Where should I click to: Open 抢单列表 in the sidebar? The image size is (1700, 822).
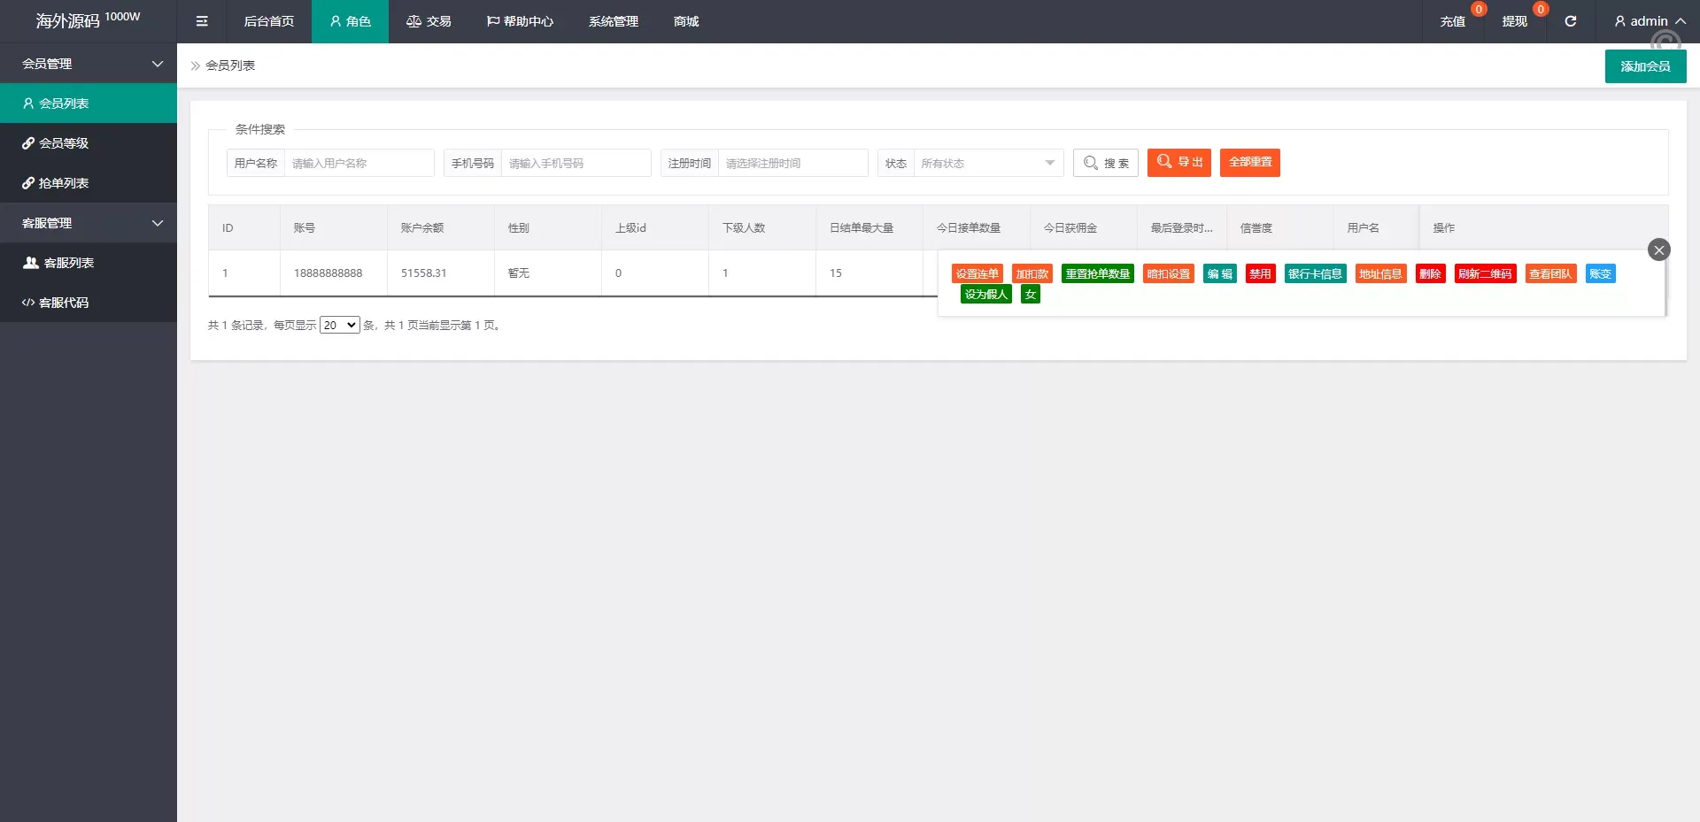tap(64, 183)
